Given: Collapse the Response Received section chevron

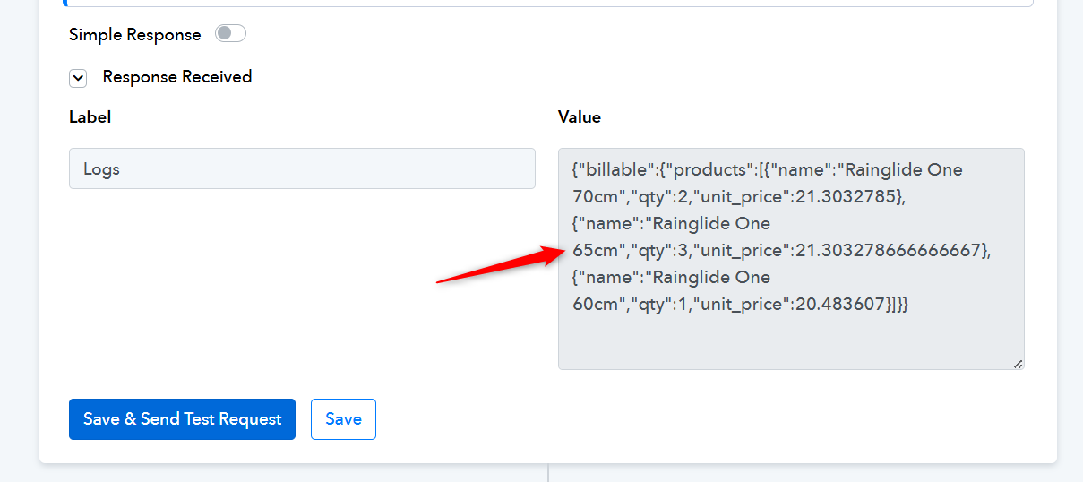Looking at the screenshot, I should tap(78, 78).
